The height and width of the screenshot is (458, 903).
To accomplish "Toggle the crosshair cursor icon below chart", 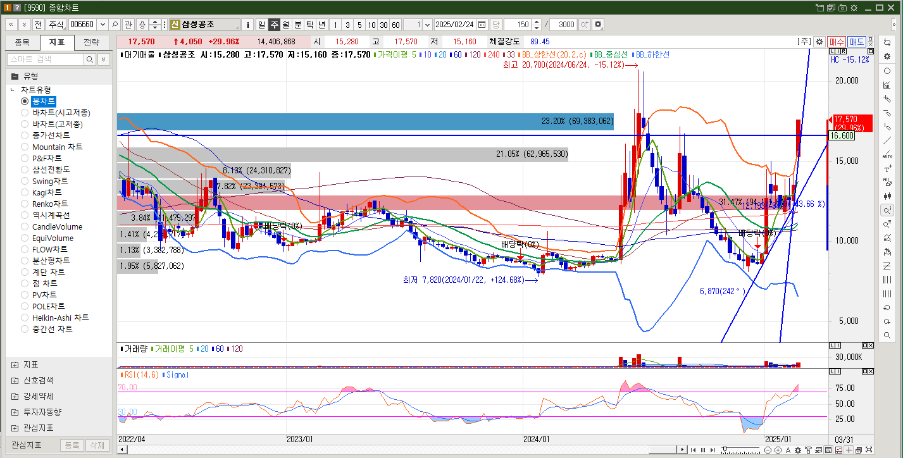I will [849, 450].
